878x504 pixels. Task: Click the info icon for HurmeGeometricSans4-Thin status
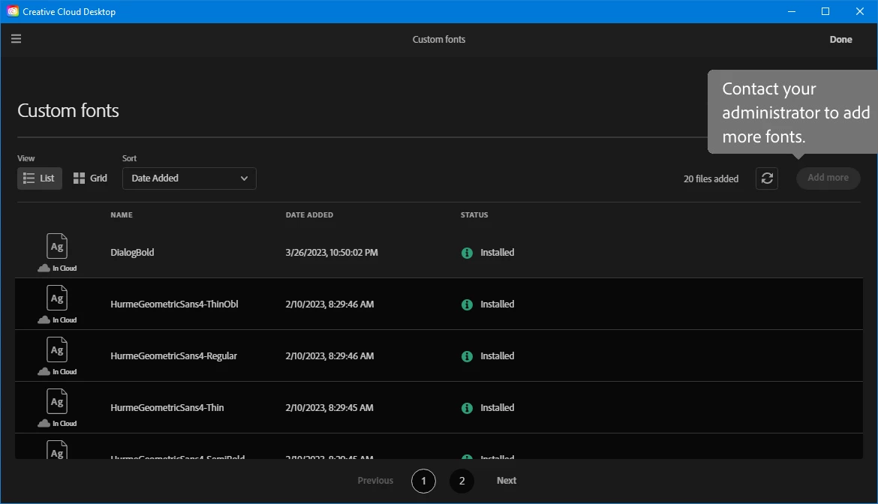click(467, 408)
